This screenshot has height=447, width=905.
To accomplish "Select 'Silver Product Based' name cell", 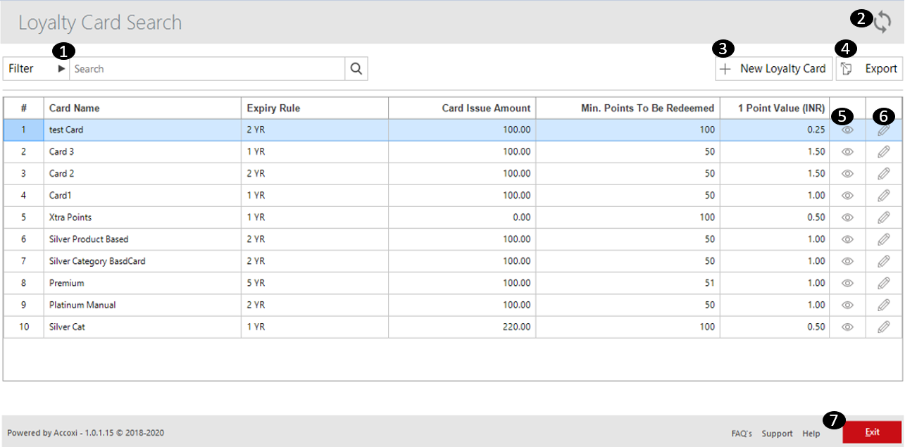I will coord(142,239).
